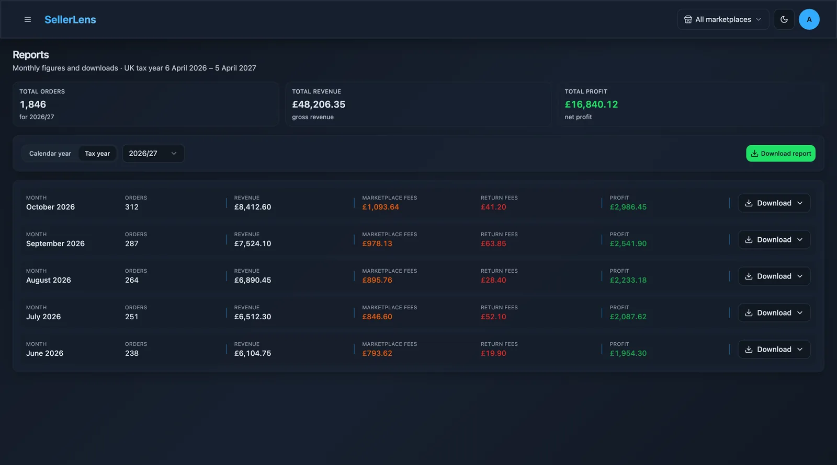This screenshot has height=465, width=837.
Task: Expand the July 2026 download chevron
Action: click(800, 313)
